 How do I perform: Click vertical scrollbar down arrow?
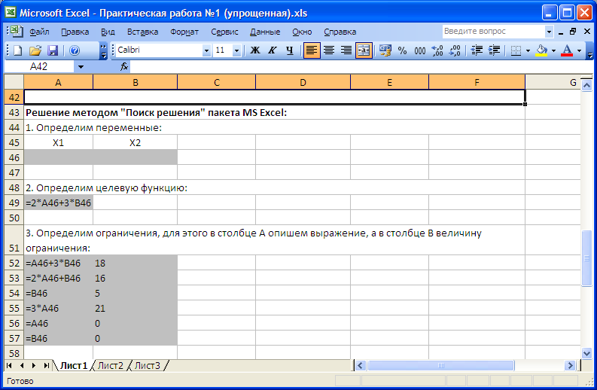pos(586,353)
